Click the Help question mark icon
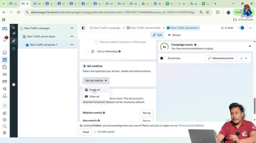256x143 pixels. click(x=4, y=106)
